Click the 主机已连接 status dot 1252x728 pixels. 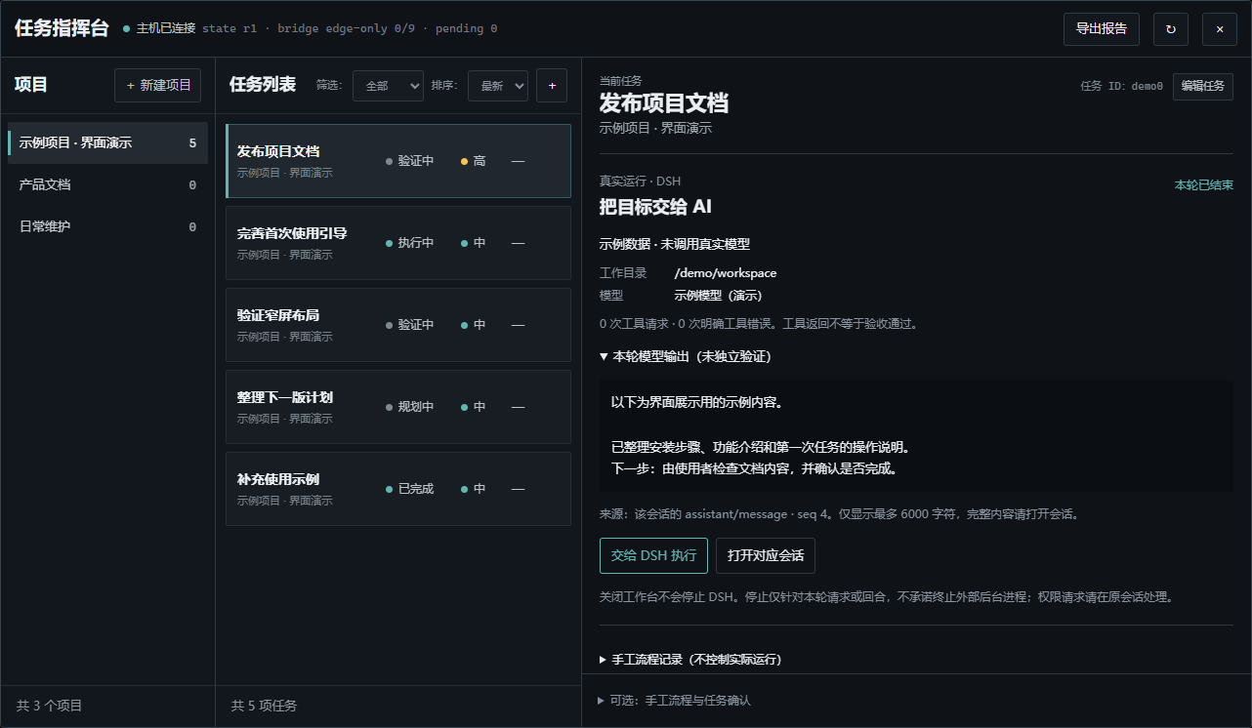coord(127,29)
